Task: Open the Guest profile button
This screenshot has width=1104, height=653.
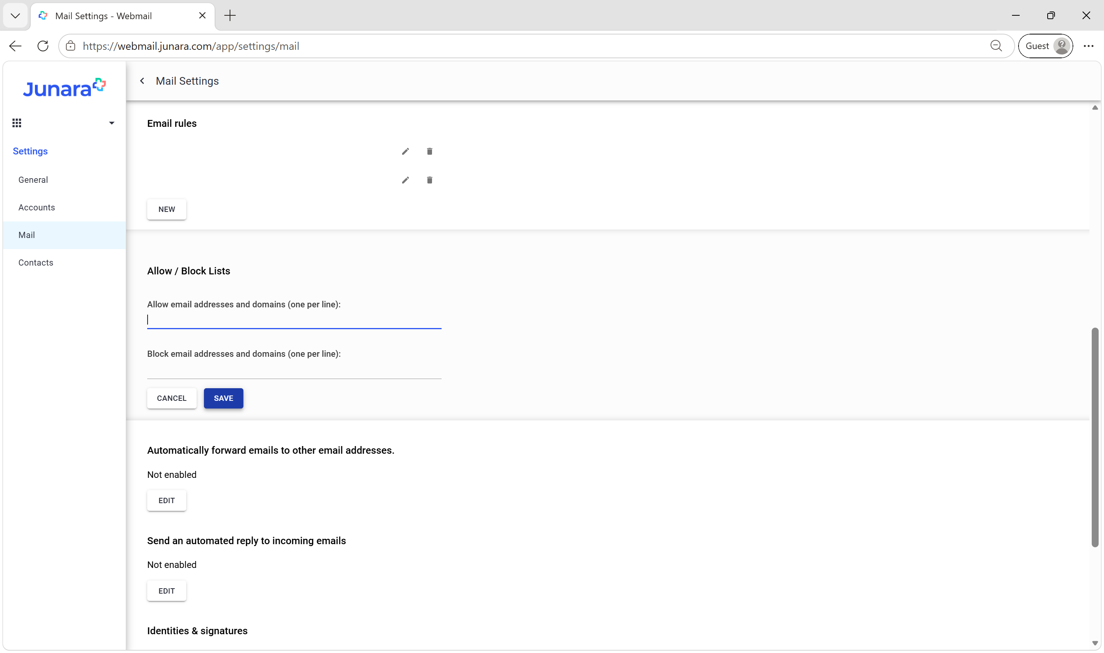Action: click(1045, 46)
